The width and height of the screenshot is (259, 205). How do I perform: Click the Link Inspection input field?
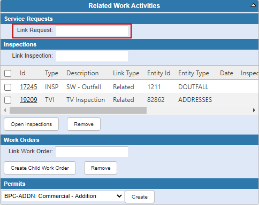click(x=92, y=56)
